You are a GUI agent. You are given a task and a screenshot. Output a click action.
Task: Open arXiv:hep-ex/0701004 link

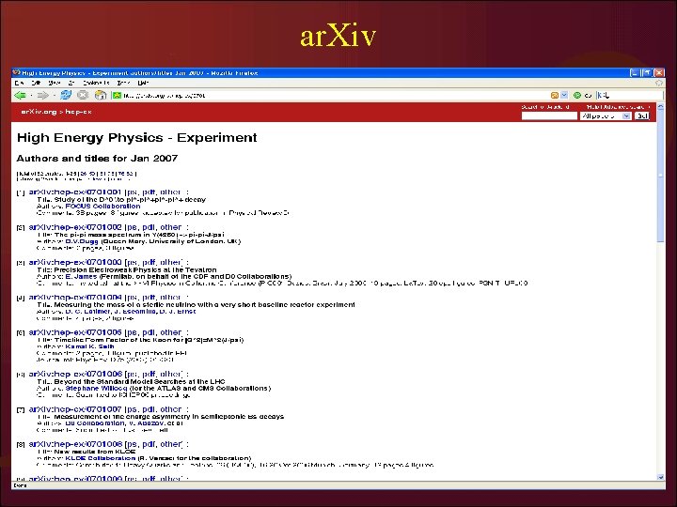[x=75, y=297]
